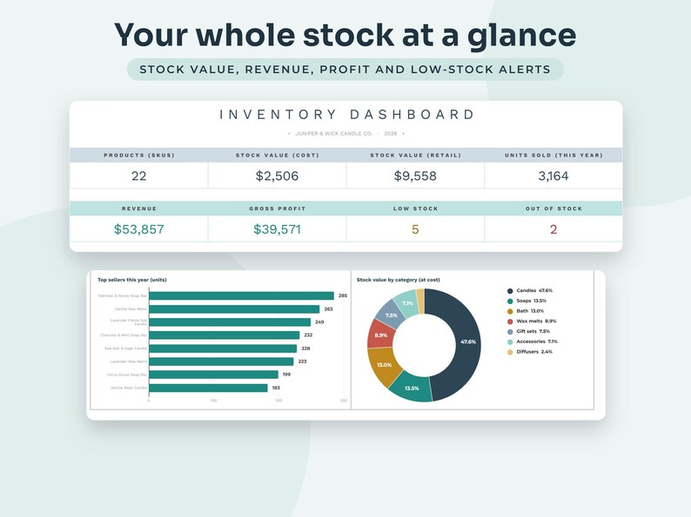
Task: Click the 'Oatmeal & Honey Soap Bar' axis label
Action: click(x=122, y=295)
